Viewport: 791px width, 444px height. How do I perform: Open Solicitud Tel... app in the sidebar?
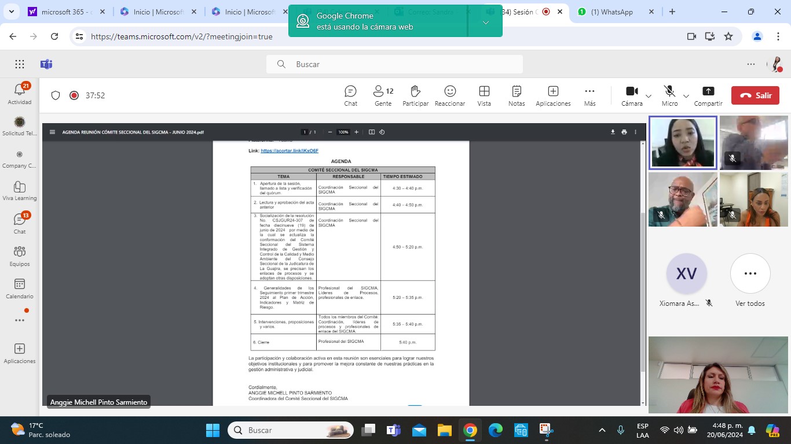(20, 126)
